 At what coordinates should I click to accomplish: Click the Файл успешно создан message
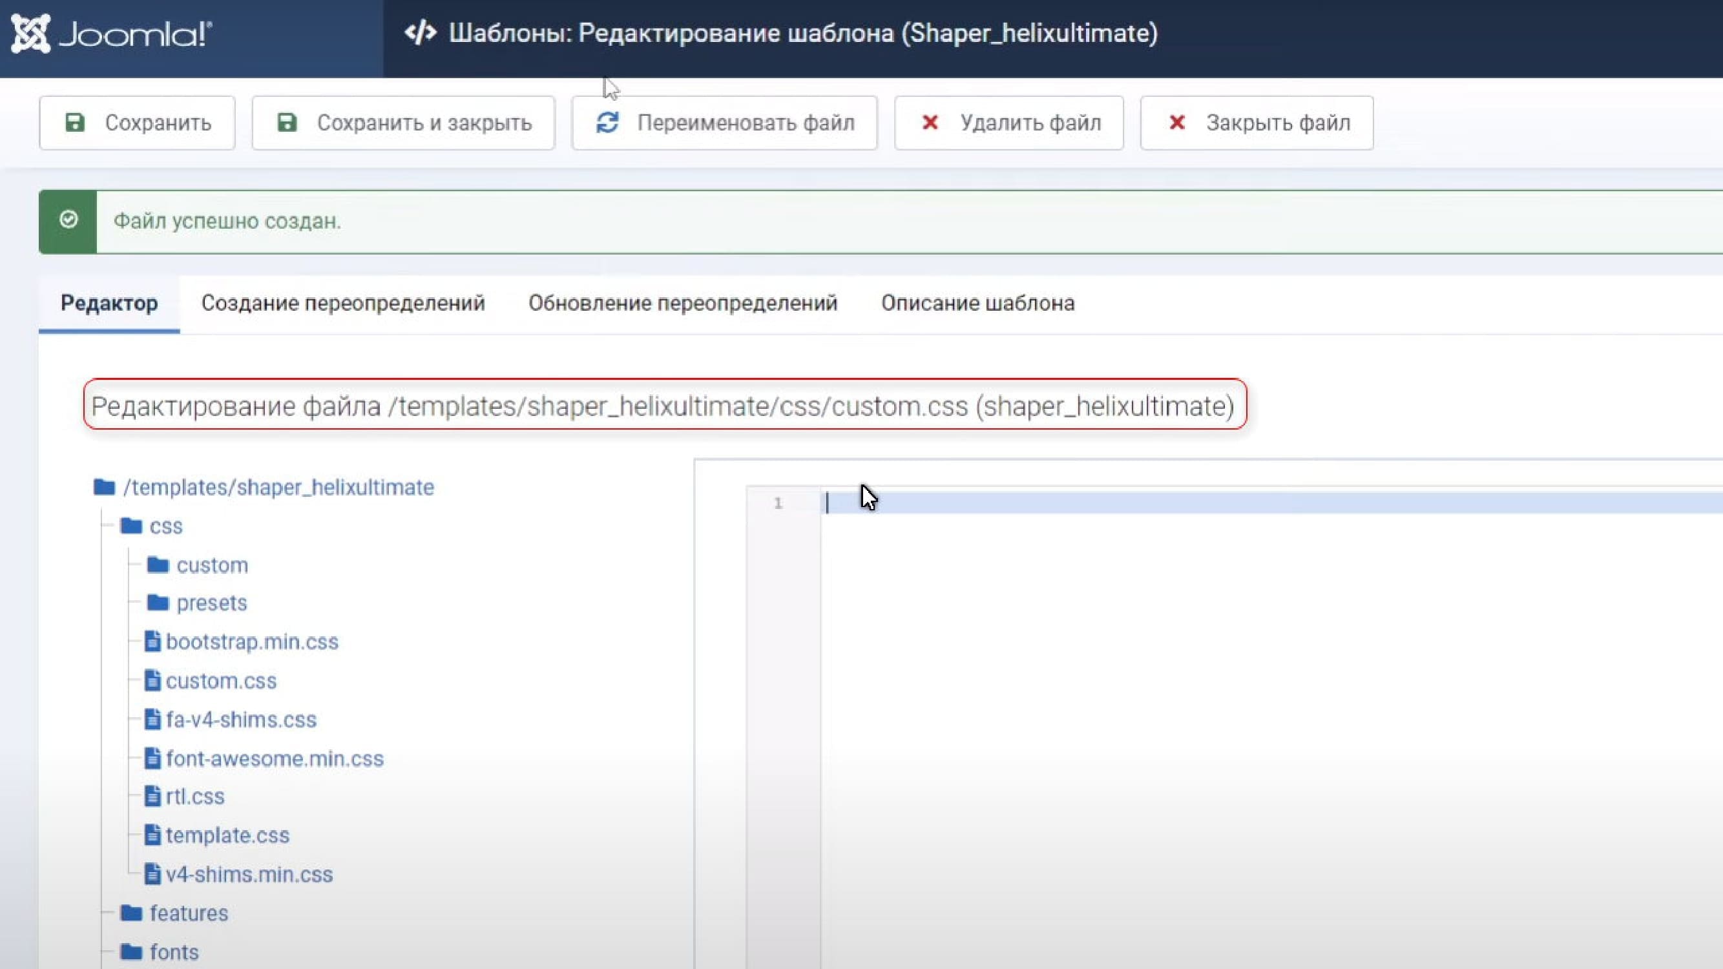[227, 221]
